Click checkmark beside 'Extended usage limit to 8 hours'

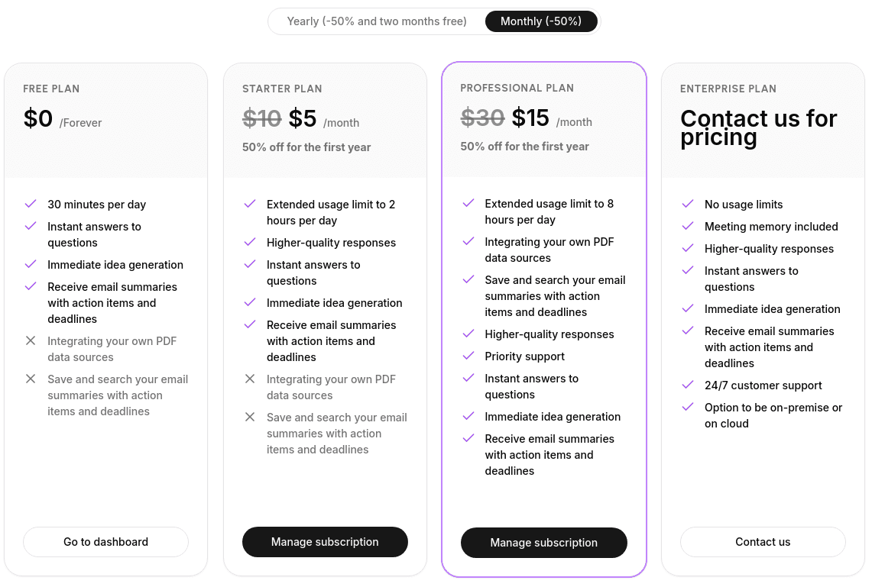468,204
